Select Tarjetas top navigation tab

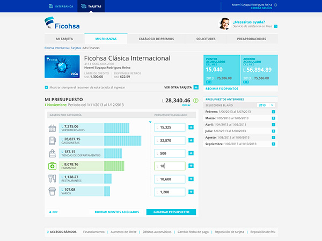click(x=91, y=6)
